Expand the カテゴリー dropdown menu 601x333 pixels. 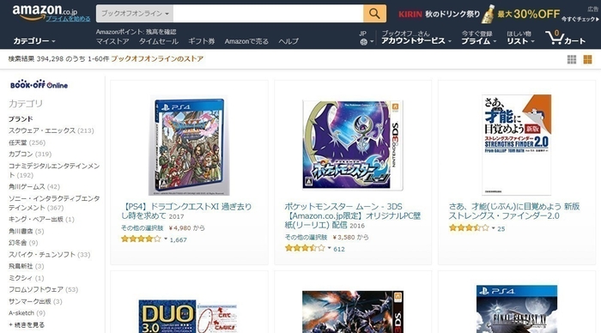pyautogui.click(x=34, y=41)
